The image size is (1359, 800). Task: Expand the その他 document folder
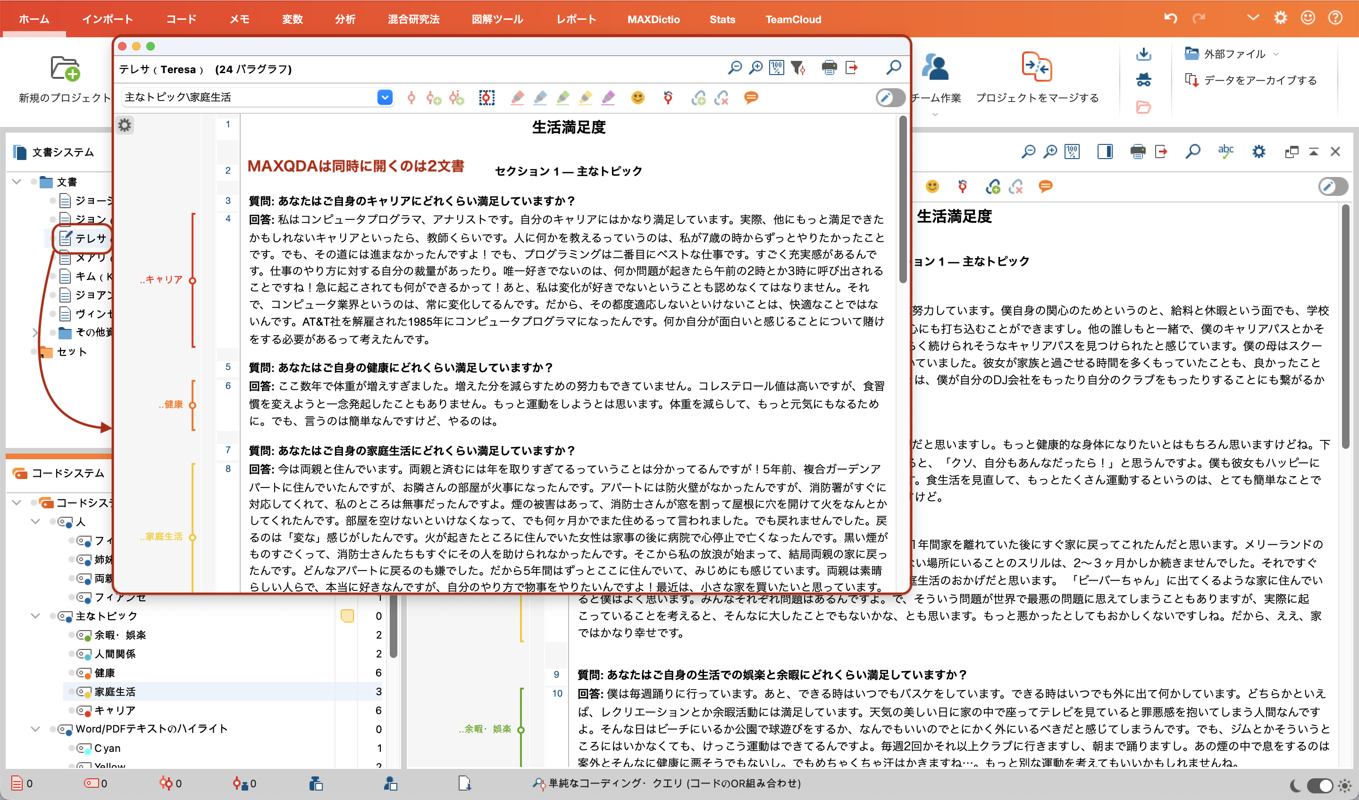[35, 332]
